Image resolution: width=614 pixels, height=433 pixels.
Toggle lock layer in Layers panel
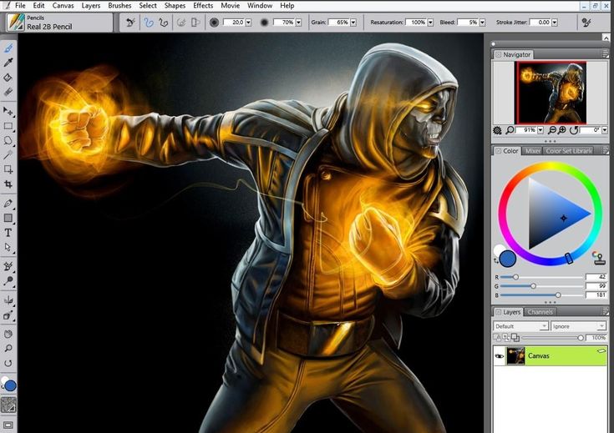[x=496, y=338]
